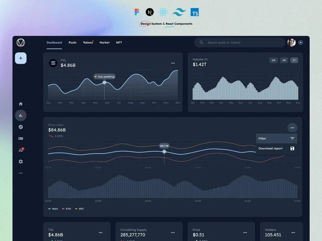The height and width of the screenshot is (241, 322).
Task: Open TVL chart card ellipsis menu
Action: (x=173, y=63)
